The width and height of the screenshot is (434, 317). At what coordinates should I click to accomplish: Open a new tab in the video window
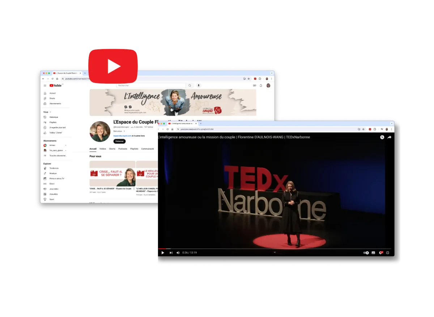201,123
